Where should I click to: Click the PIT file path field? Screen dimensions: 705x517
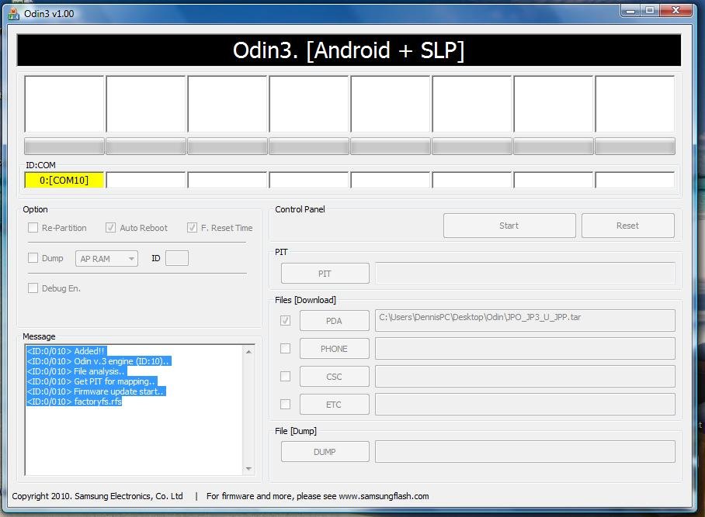pos(525,274)
